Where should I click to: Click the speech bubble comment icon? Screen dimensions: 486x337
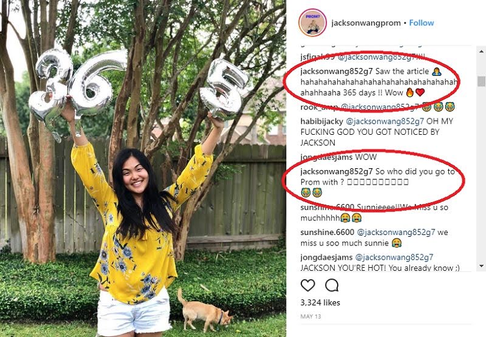[332, 285]
